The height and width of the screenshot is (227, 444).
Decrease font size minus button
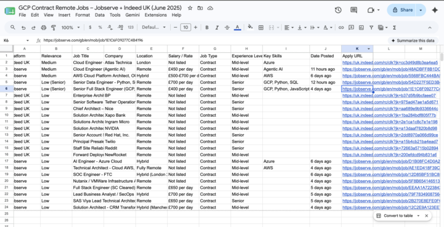[x=175, y=28]
